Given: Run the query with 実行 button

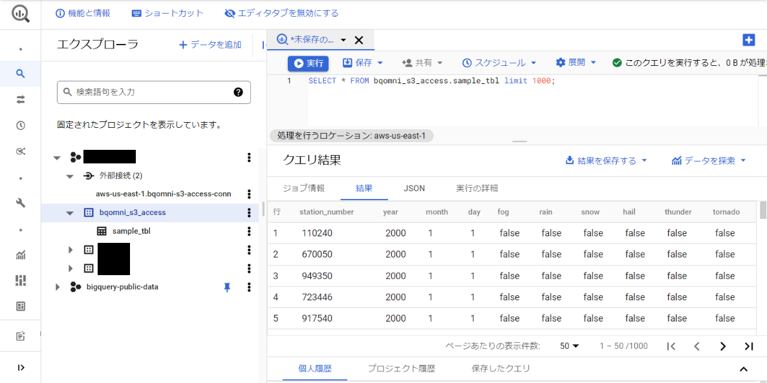Looking at the screenshot, I should (x=308, y=63).
